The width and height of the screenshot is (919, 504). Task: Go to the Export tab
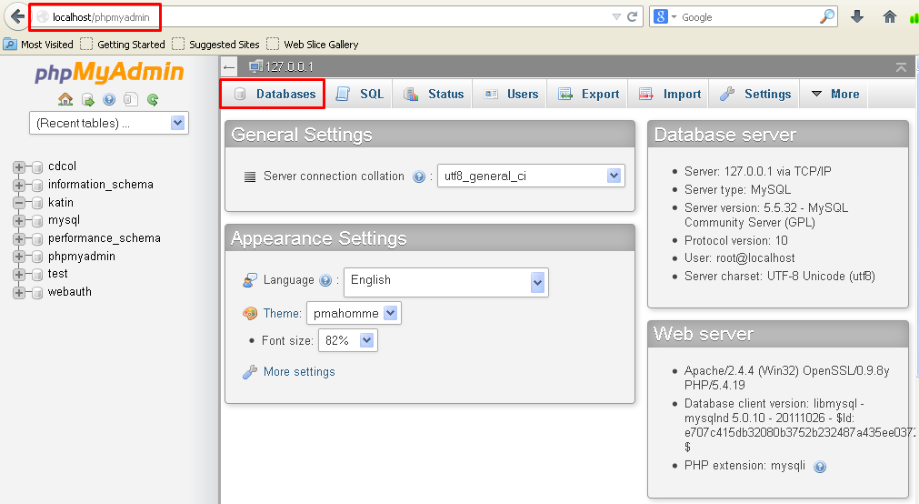point(588,94)
